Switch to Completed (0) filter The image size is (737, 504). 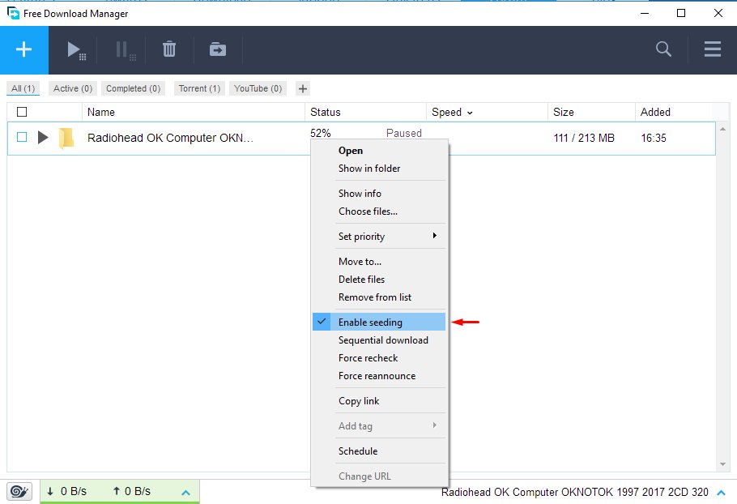coord(133,88)
